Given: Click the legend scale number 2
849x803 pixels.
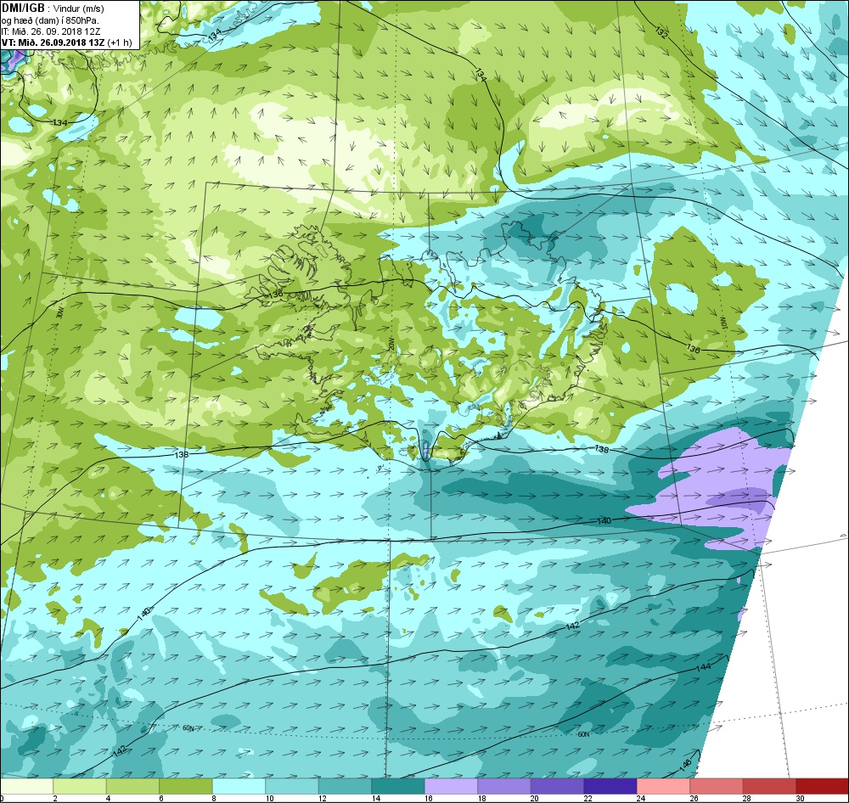Looking at the screenshot, I should point(56,798).
